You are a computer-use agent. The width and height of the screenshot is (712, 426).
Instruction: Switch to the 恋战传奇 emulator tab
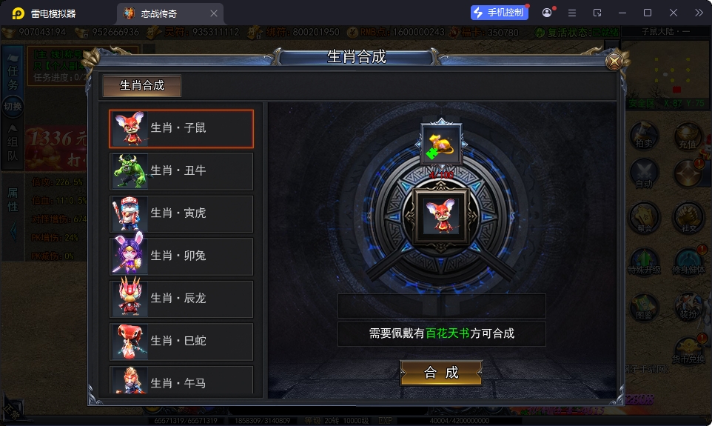[x=159, y=13]
